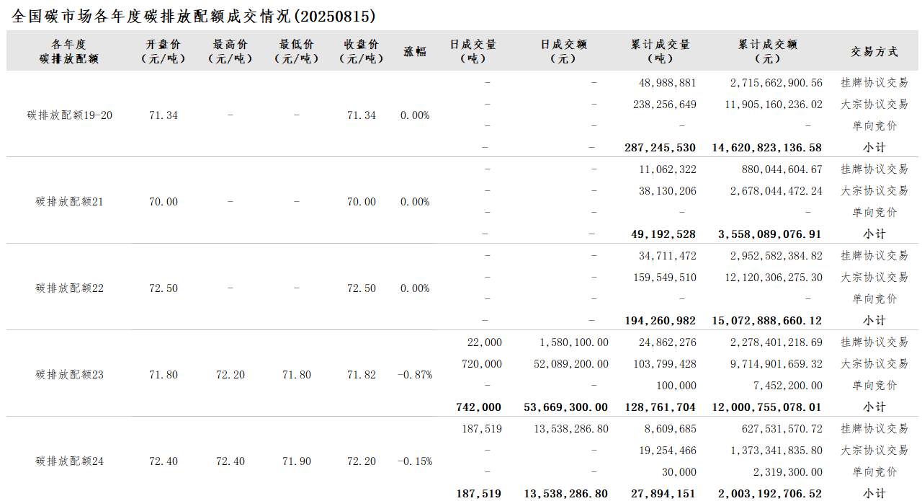Select the 碳排放配额23 row label
The width and height of the screenshot is (922, 501).
coord(70,375)
